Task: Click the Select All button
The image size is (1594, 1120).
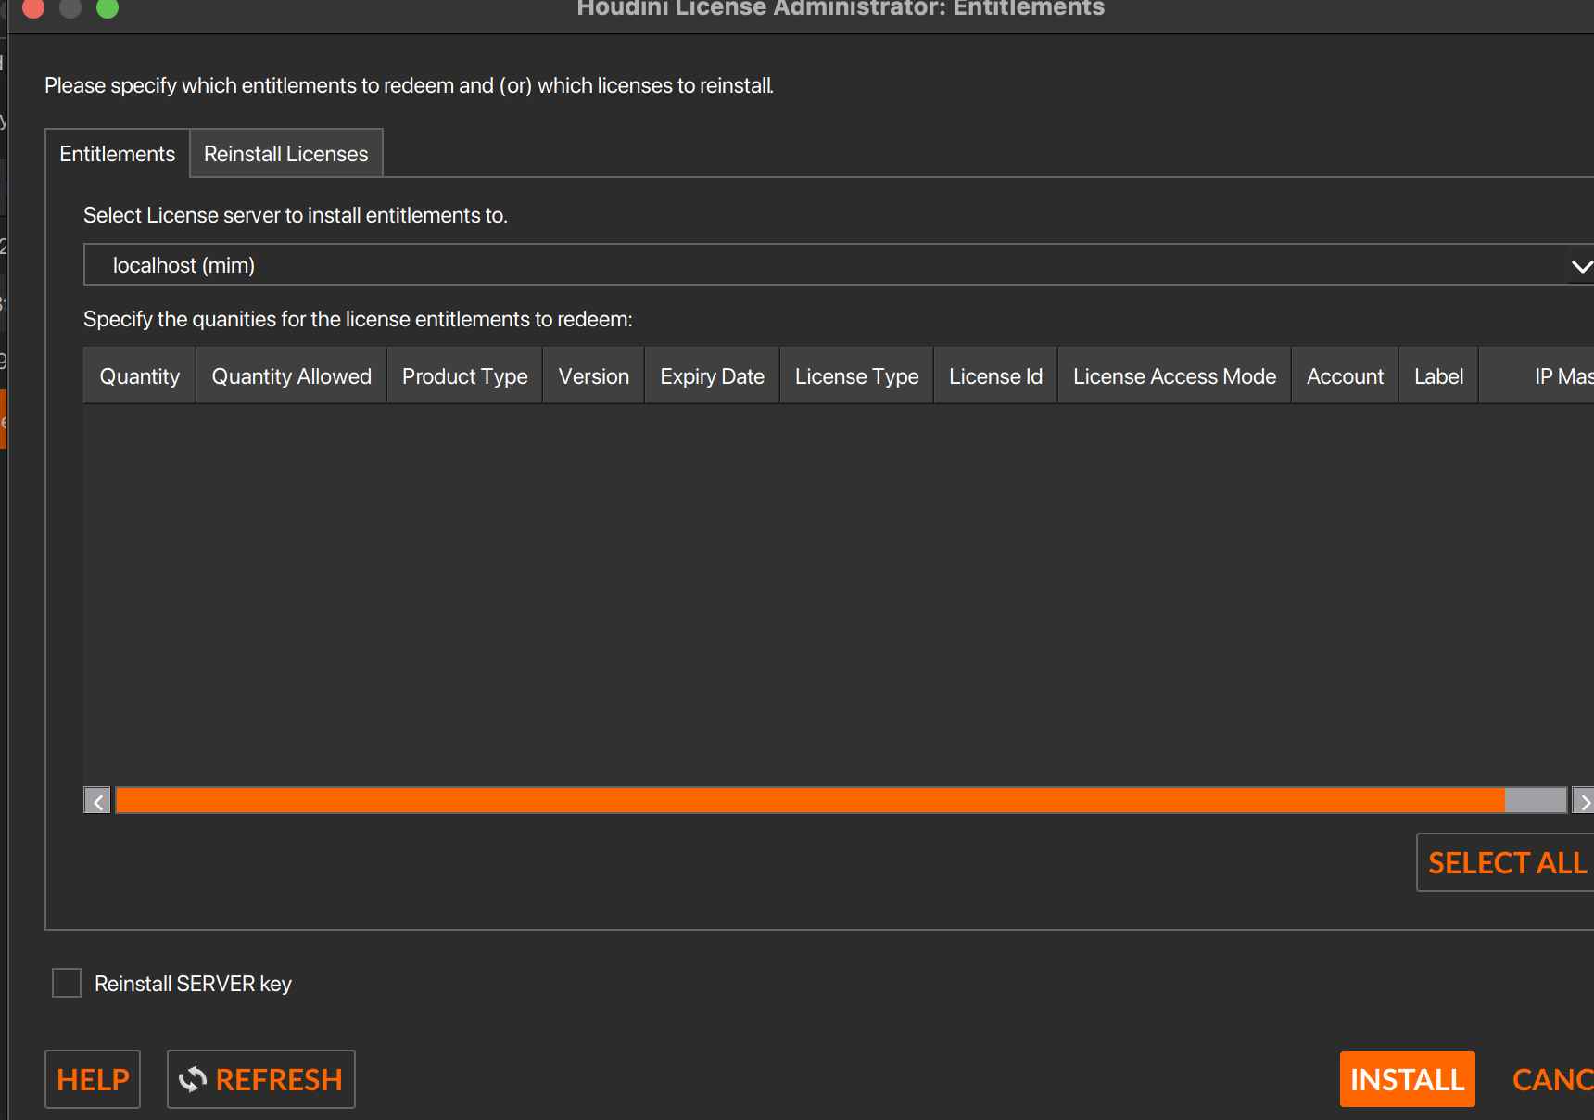Action: (1507, 862)
